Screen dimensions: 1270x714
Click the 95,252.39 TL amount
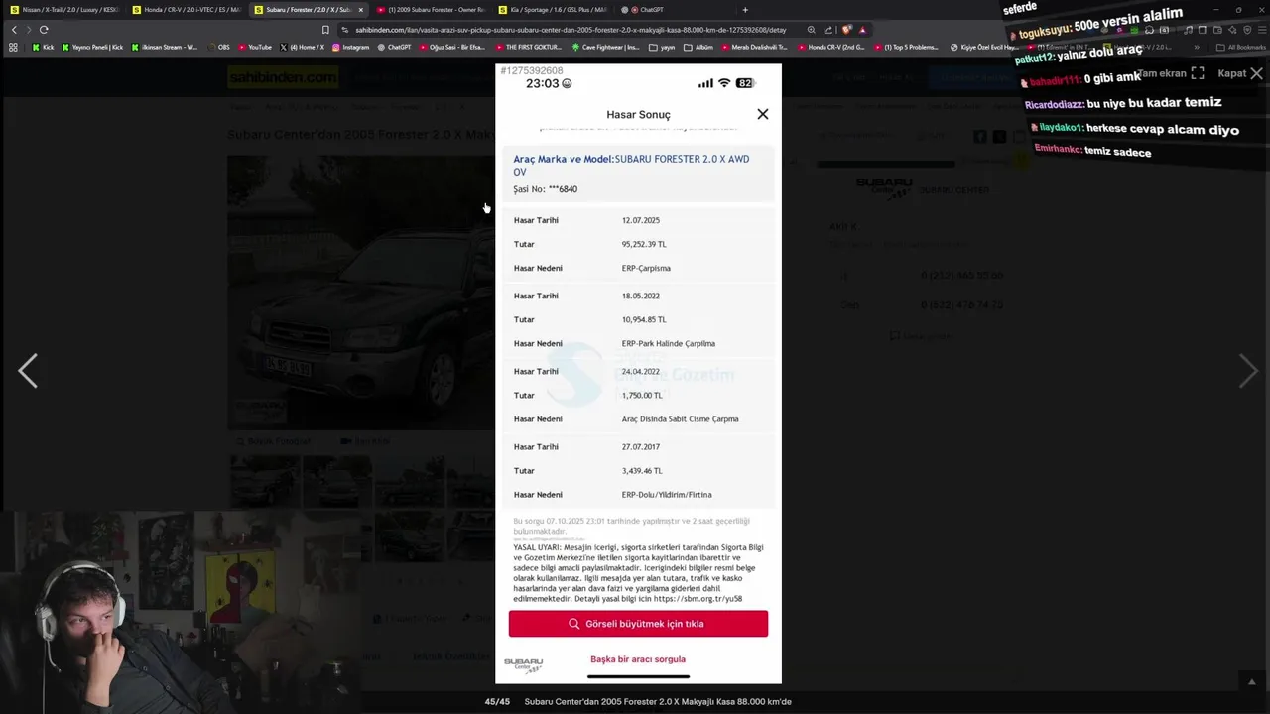coord(644,244)
